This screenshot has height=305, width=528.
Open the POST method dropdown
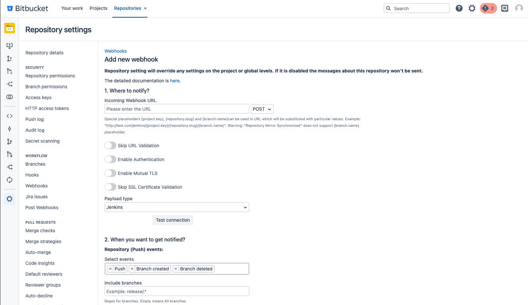[262, 109]
